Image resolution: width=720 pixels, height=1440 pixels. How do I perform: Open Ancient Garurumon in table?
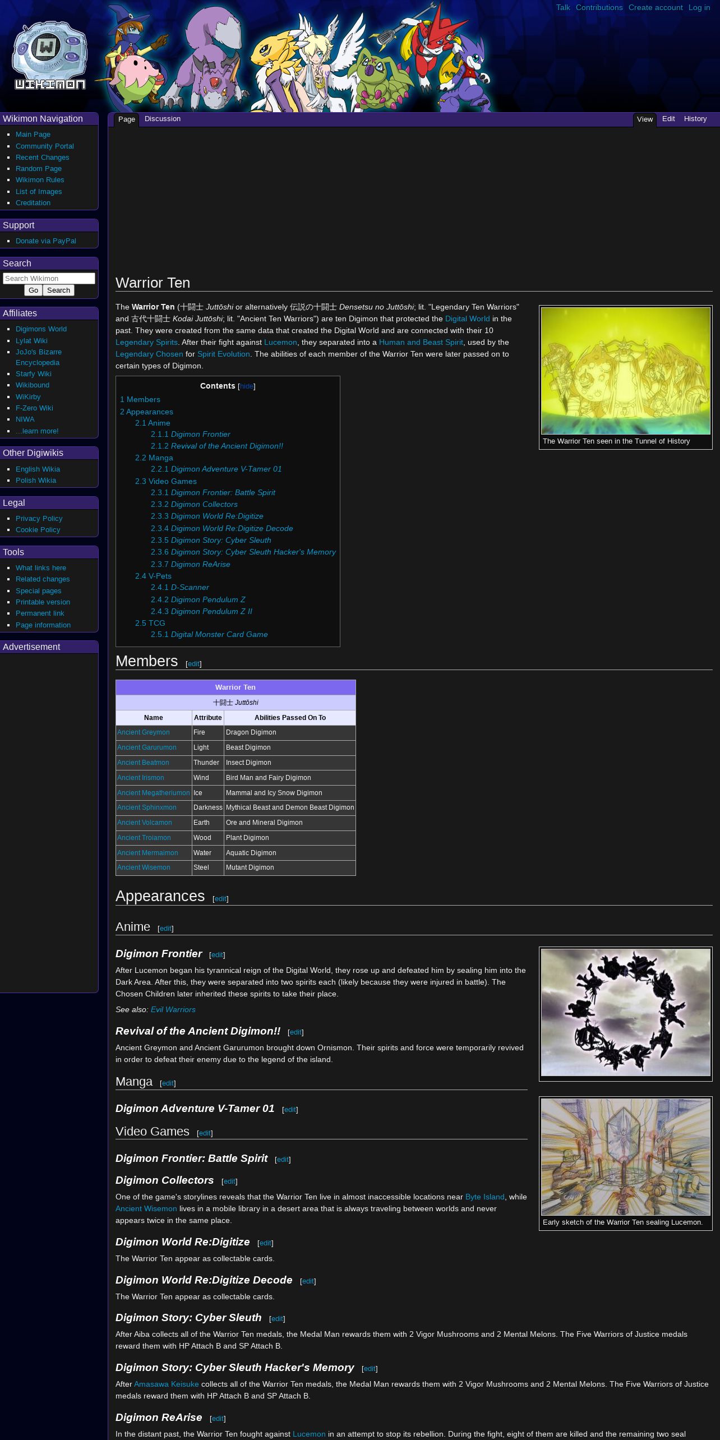point(147,747)
